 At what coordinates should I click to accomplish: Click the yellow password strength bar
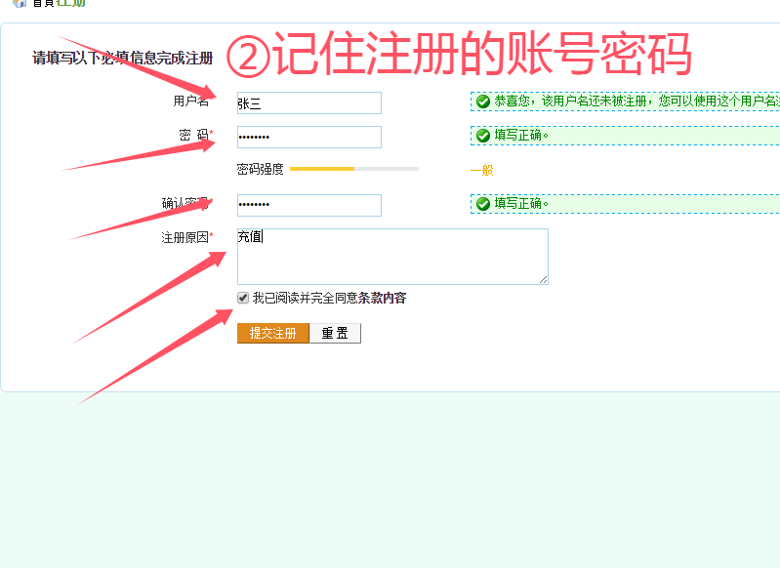322,169
